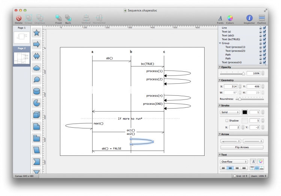Send shape to Back
Viewport: 281px width, 196px height.
(68, 18)
